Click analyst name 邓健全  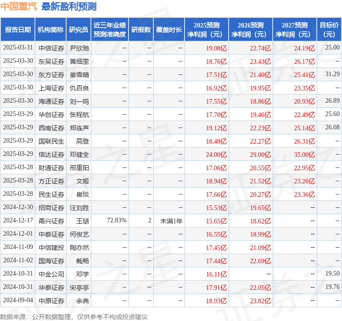click(79, 155)
